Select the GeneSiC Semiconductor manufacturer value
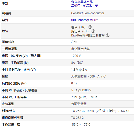Screen dimensions: 134x128 [x=88, y=13]
